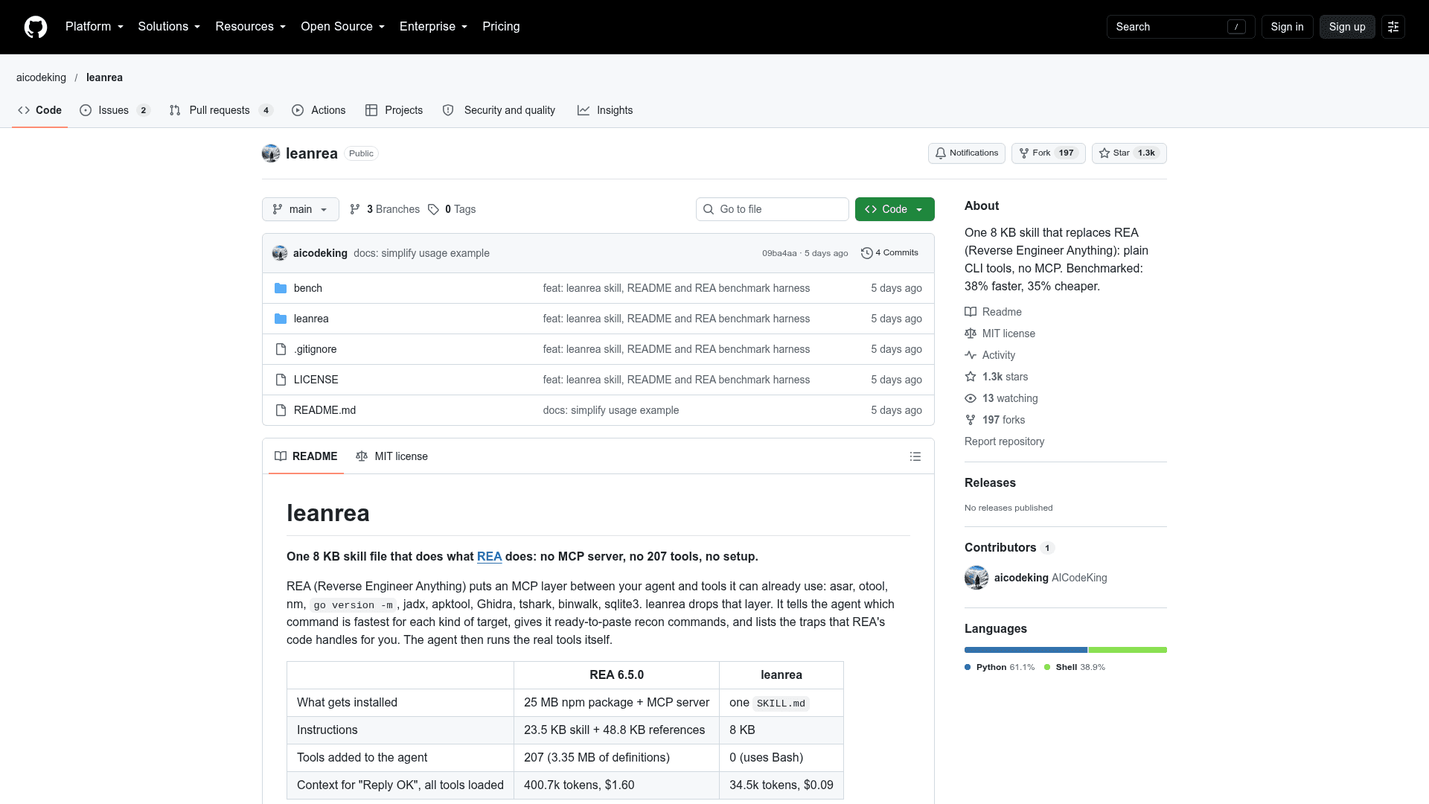Expand the Platform menu
1429x804 pixels.
click(x=95, y=27)
